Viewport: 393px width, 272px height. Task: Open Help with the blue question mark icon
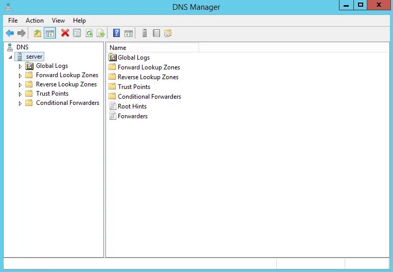point(117,33)
